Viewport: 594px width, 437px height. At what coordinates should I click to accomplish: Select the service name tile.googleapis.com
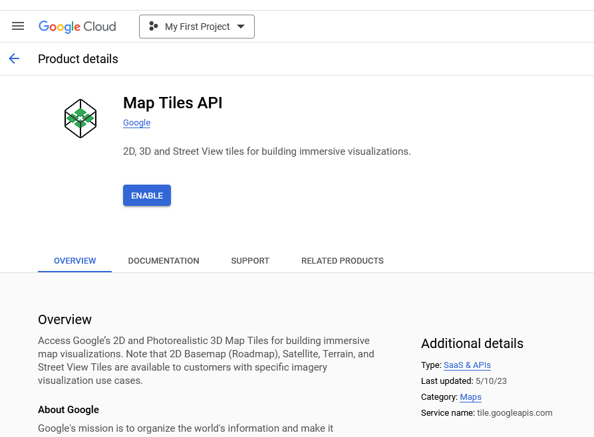pos(514,413)
